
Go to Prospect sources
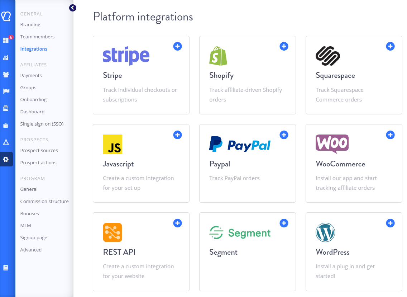tap(39, 151)
